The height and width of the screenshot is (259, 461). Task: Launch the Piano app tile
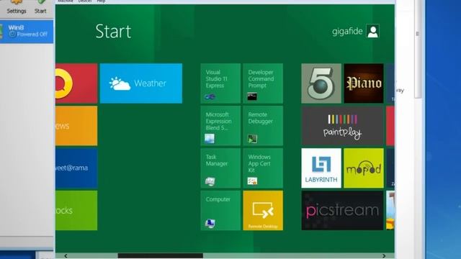[364, 83]
